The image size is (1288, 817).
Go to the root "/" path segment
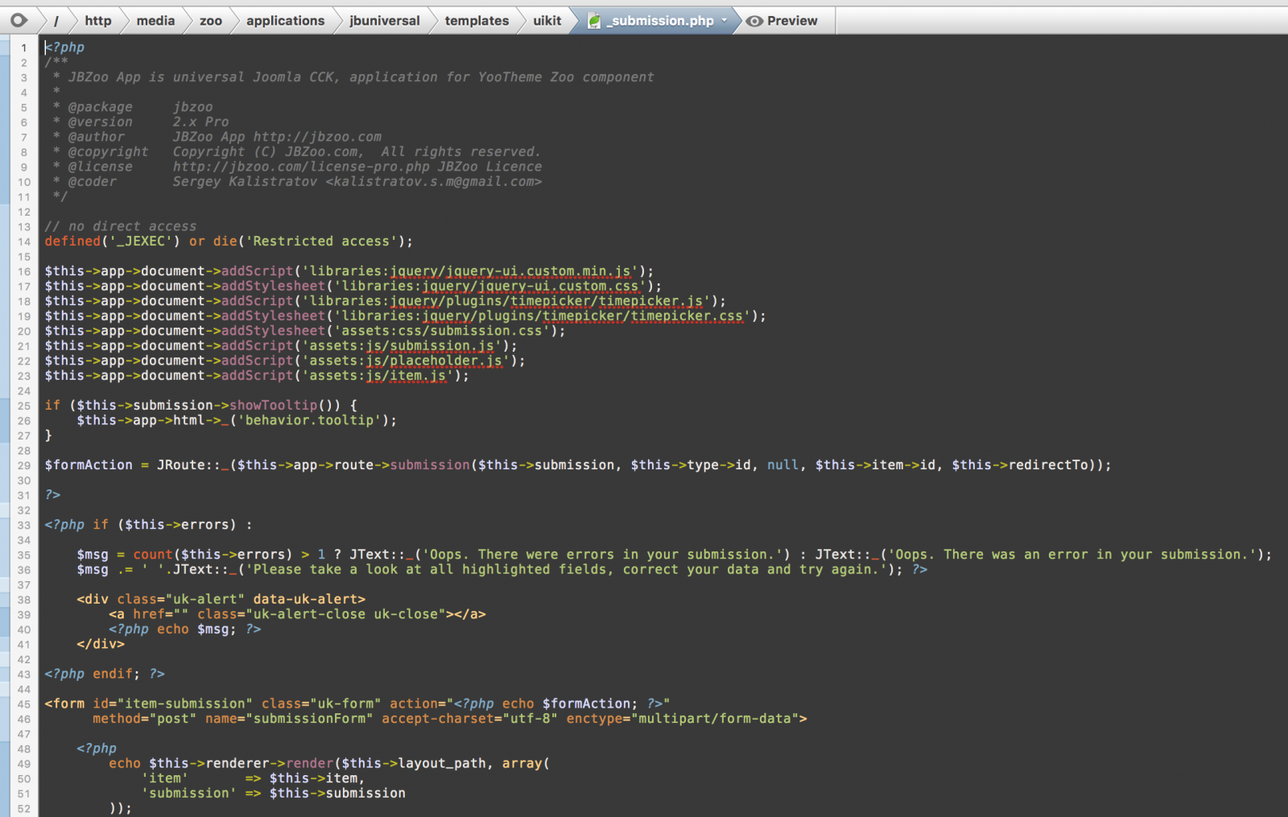[56, 21]
